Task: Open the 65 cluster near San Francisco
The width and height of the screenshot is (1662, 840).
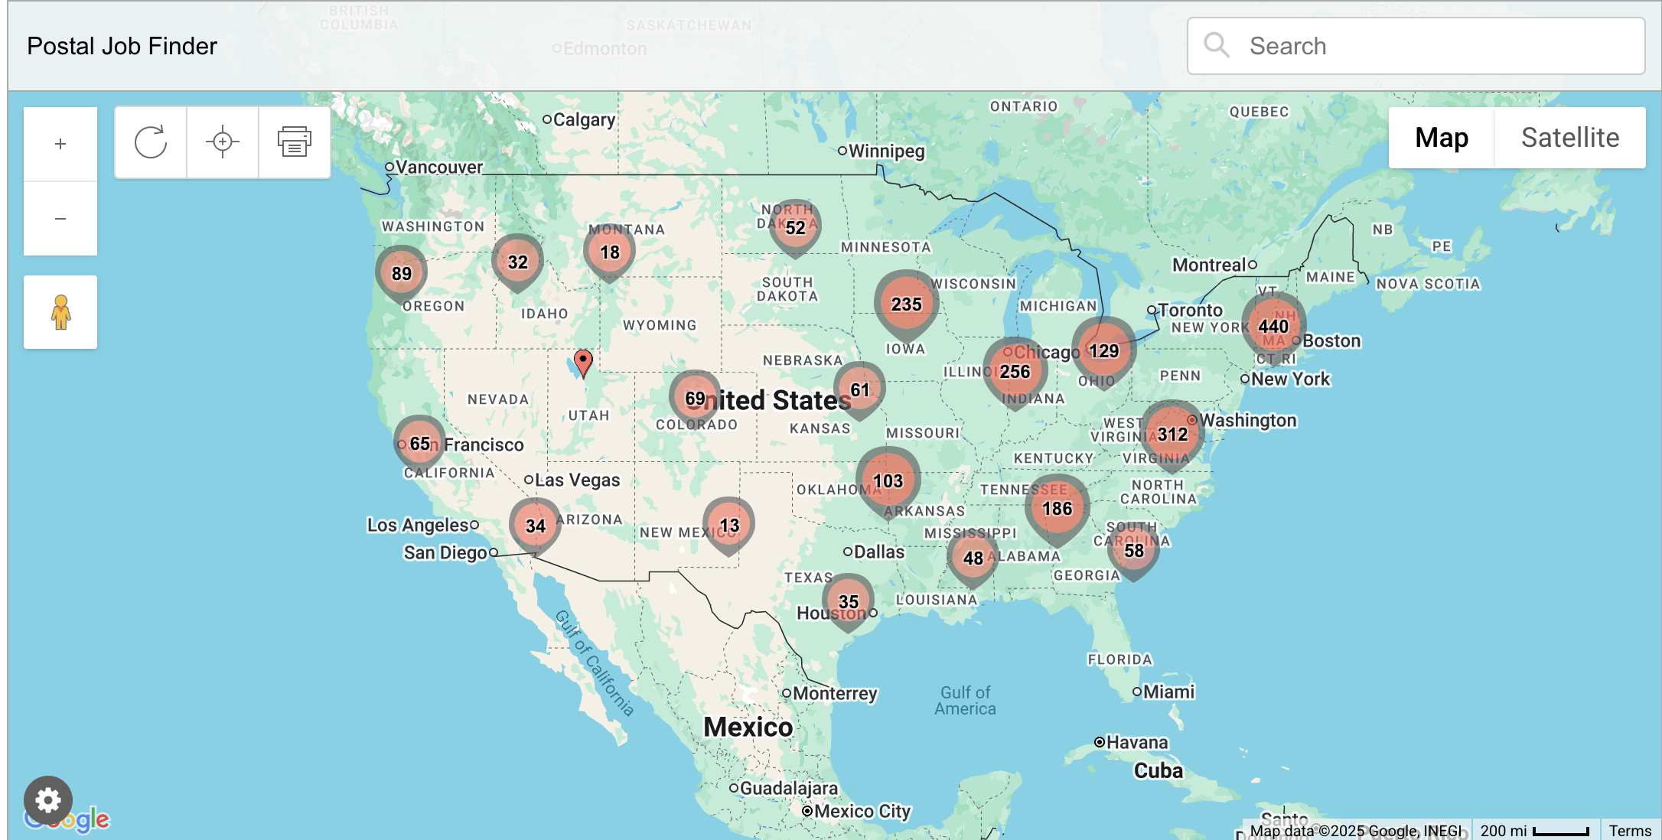Action: [x=419, y=444]
